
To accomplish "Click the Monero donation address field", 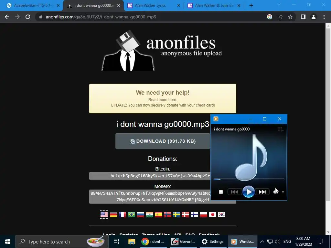I will [x=150, y=197].
